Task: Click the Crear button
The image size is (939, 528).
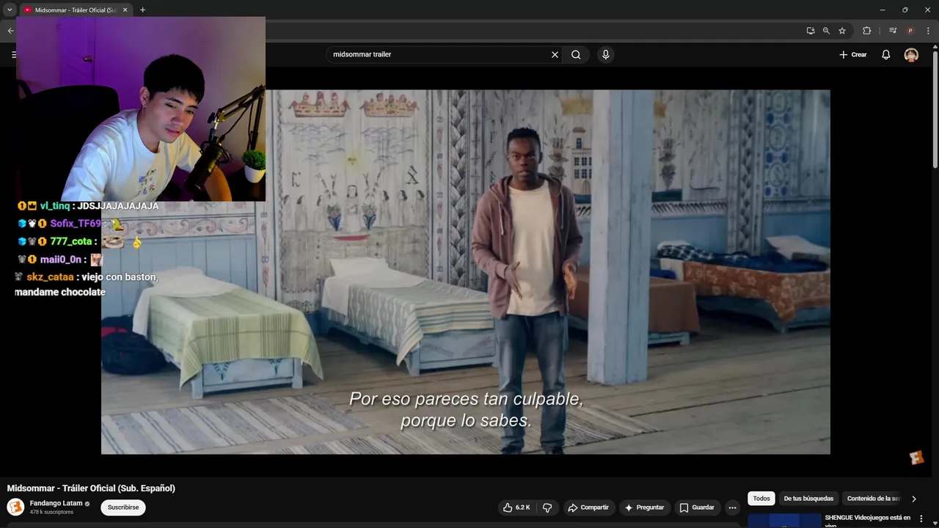Action: click(853, 54)
